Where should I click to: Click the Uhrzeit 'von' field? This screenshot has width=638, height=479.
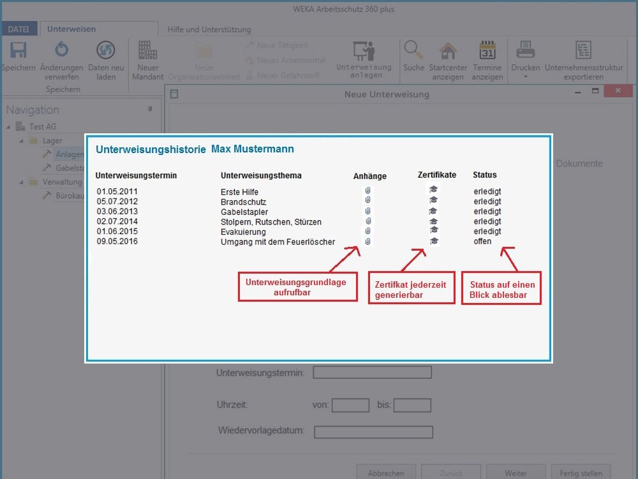(x=350, y=405)
